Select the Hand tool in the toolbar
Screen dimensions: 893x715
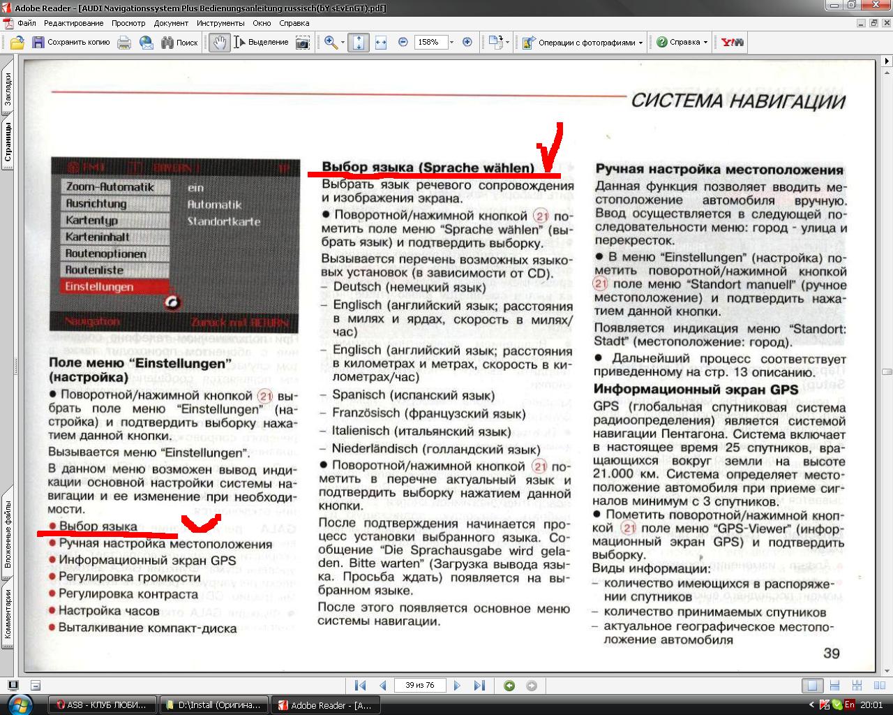(x=219, y=43)
